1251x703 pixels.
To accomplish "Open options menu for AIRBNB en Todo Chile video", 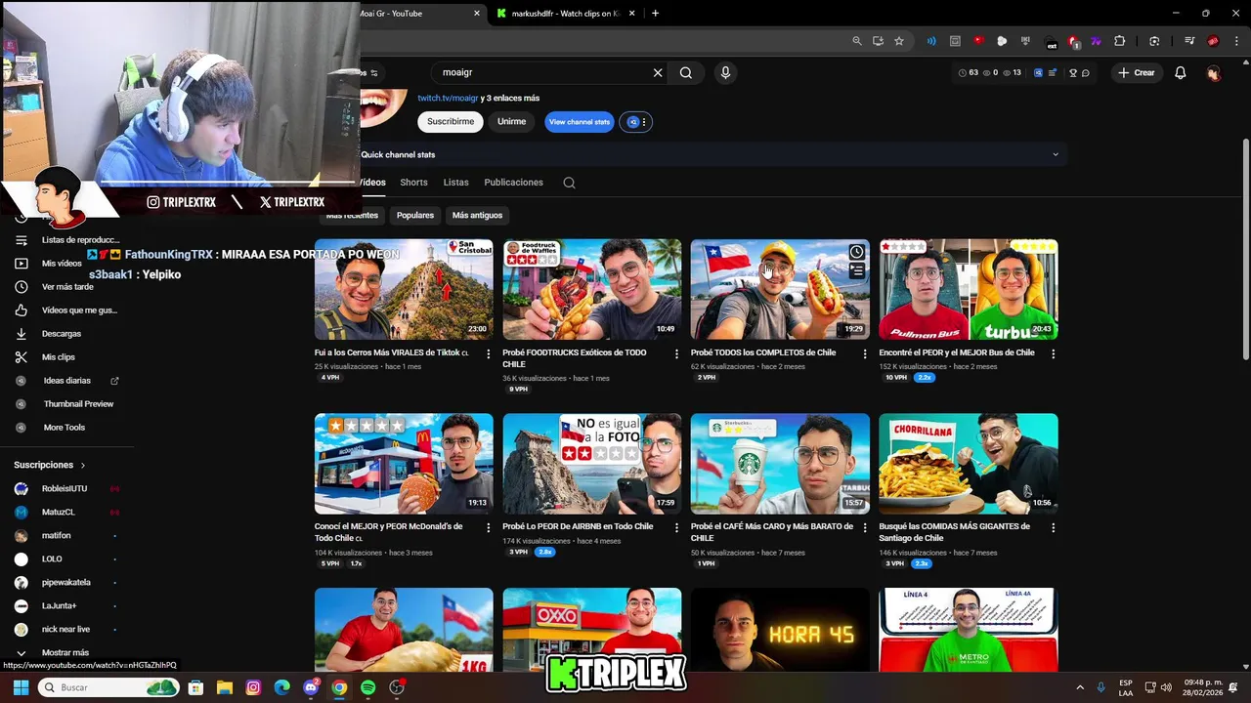I will (x=676, y=527).
